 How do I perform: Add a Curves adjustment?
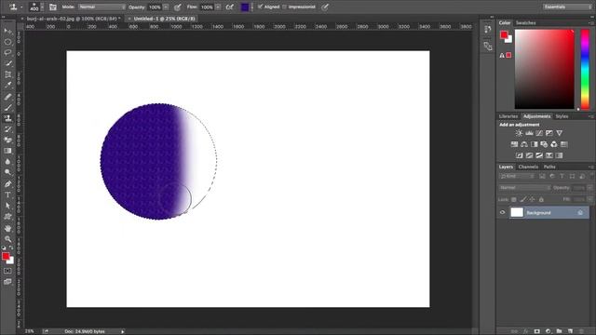(539, 133)
